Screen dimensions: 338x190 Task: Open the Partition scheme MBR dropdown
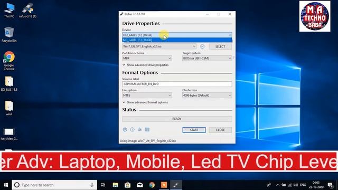(147, 58)
